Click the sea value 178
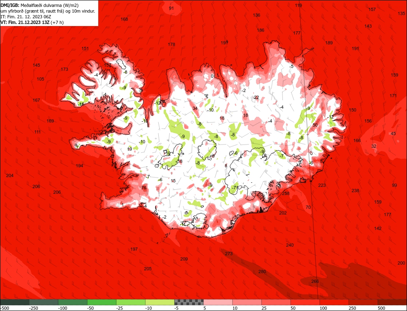This screenshot has width=407, height=311. click(171, 44)
